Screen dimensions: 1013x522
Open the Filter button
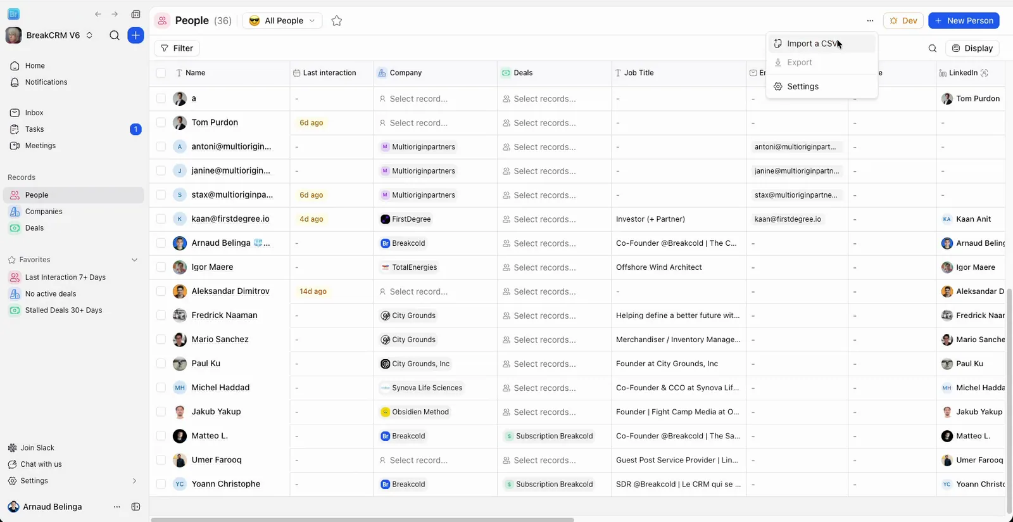pyautogui.click(x=177, y=48)
